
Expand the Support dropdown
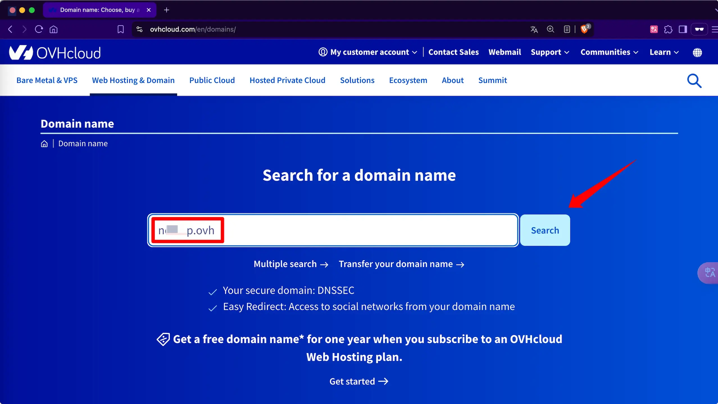550,52
